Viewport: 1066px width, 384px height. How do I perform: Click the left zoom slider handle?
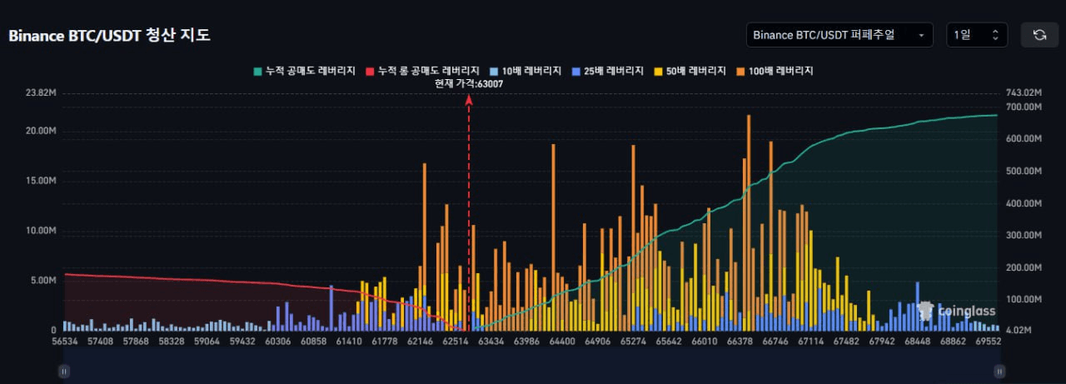coord(64,372)
